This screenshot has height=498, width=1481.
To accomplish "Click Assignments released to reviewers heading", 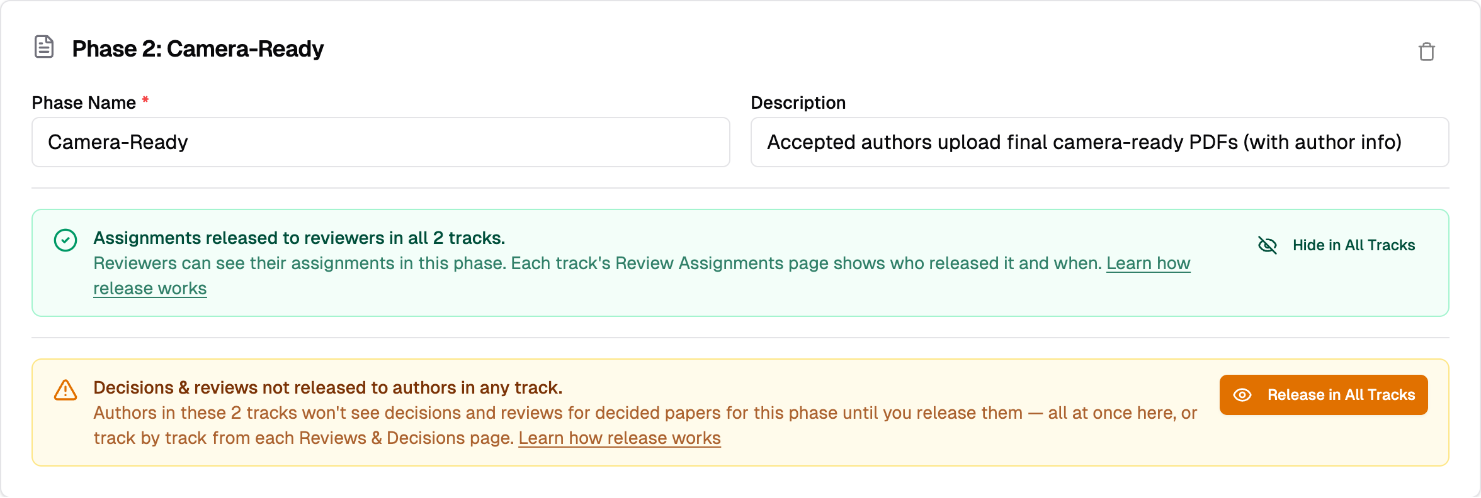I will tap(299, 238).
